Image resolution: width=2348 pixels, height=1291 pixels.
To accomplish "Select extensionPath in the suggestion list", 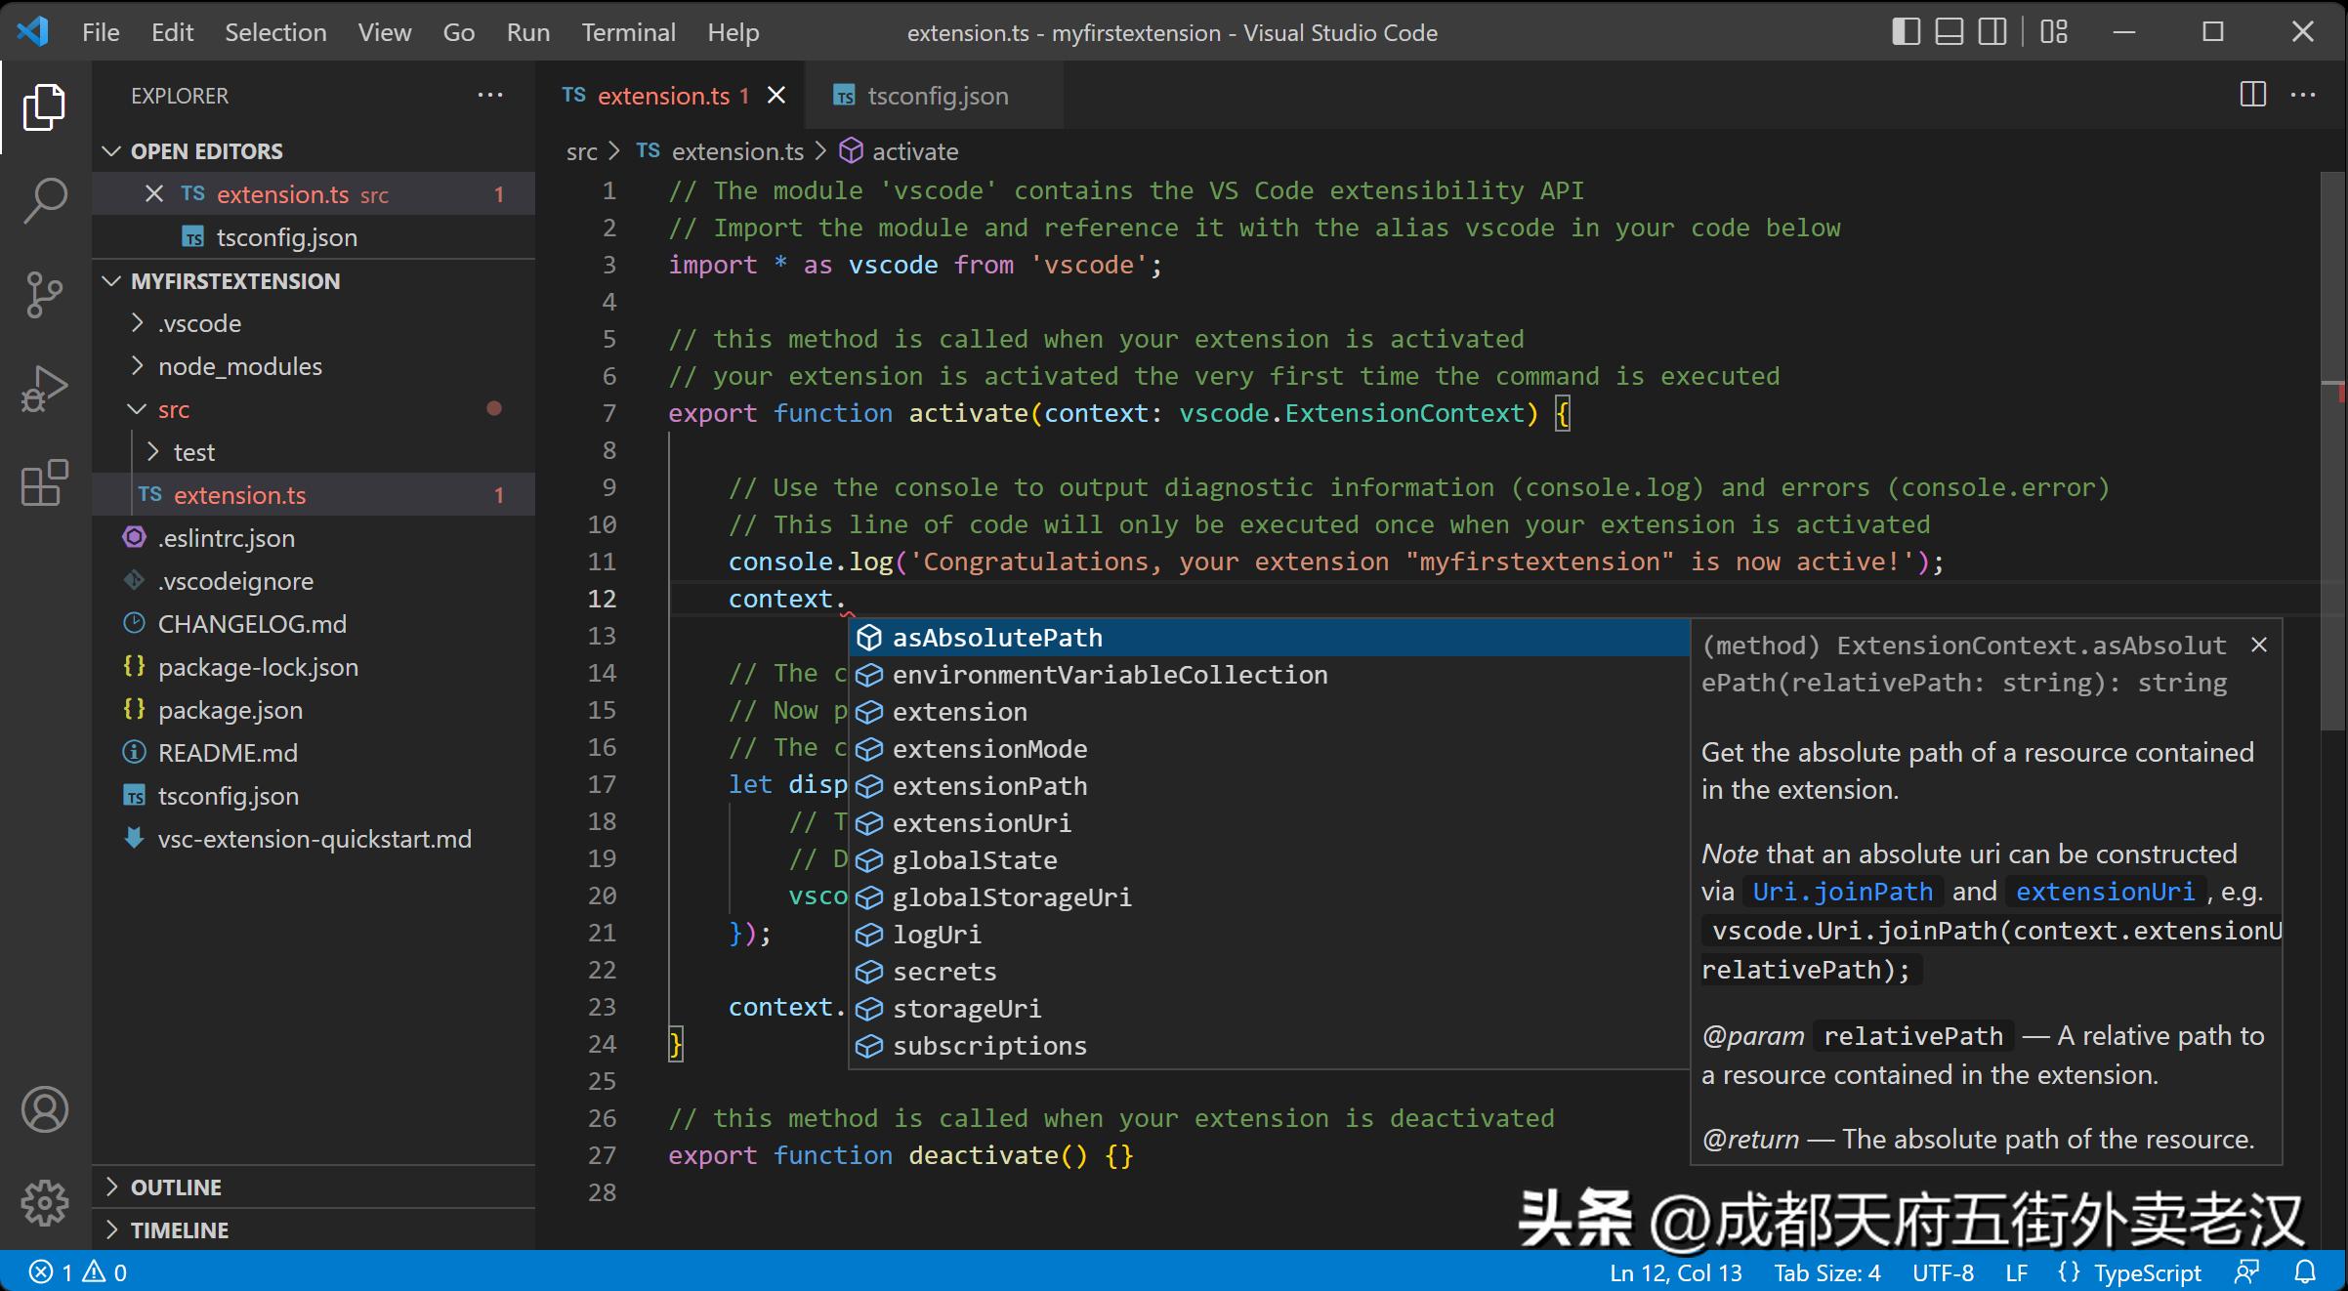I will click(x=988, y=786).
